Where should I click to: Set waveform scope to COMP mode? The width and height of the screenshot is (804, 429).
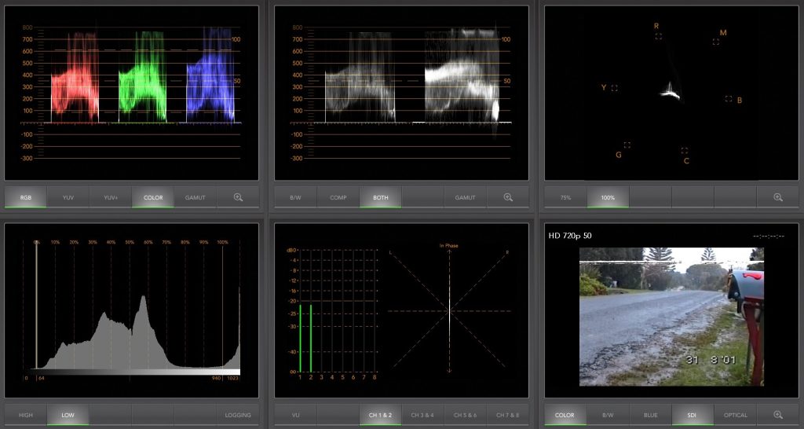coord(338,197)
